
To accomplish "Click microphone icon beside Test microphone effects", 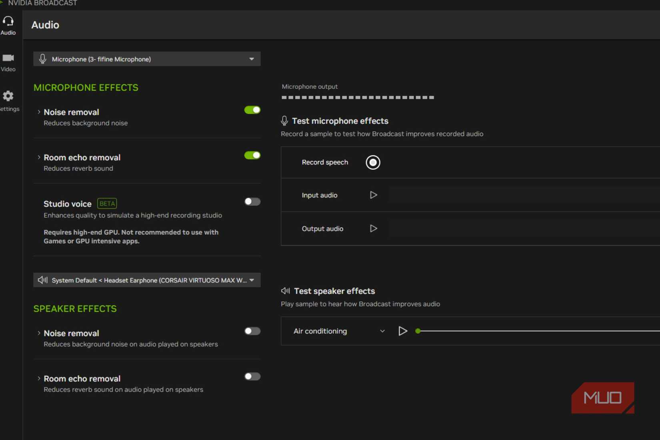I will 284,121.
